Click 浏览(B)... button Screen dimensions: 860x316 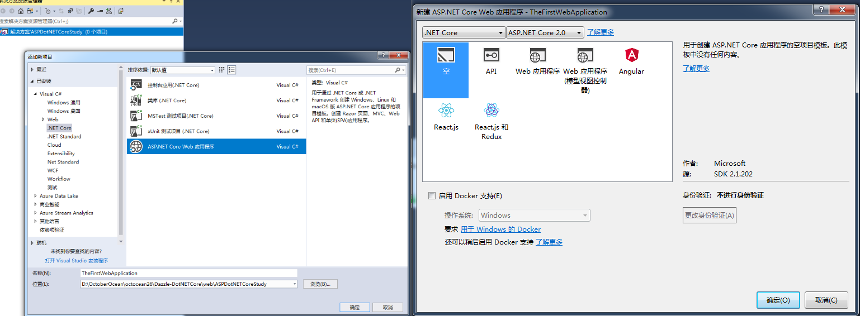click(x=320, y=284)
